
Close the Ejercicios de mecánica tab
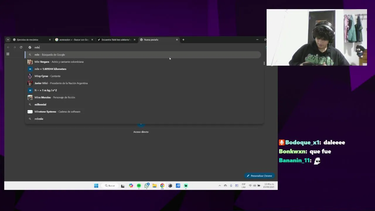tap(50, 40)
